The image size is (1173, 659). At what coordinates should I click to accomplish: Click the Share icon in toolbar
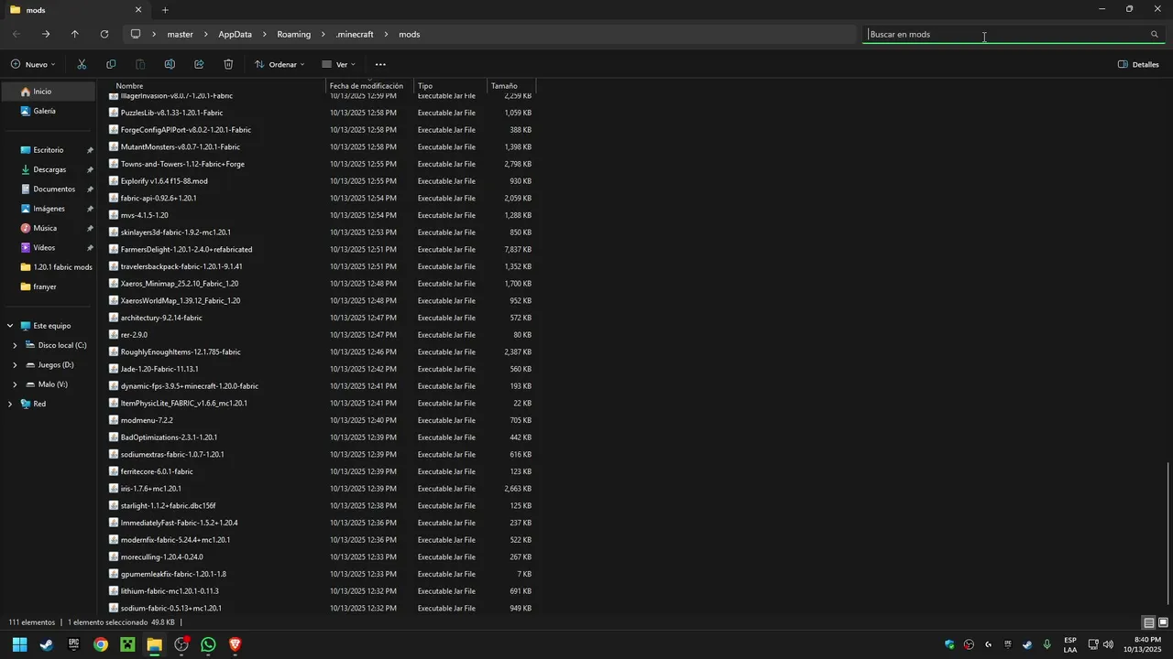point(199,64)
